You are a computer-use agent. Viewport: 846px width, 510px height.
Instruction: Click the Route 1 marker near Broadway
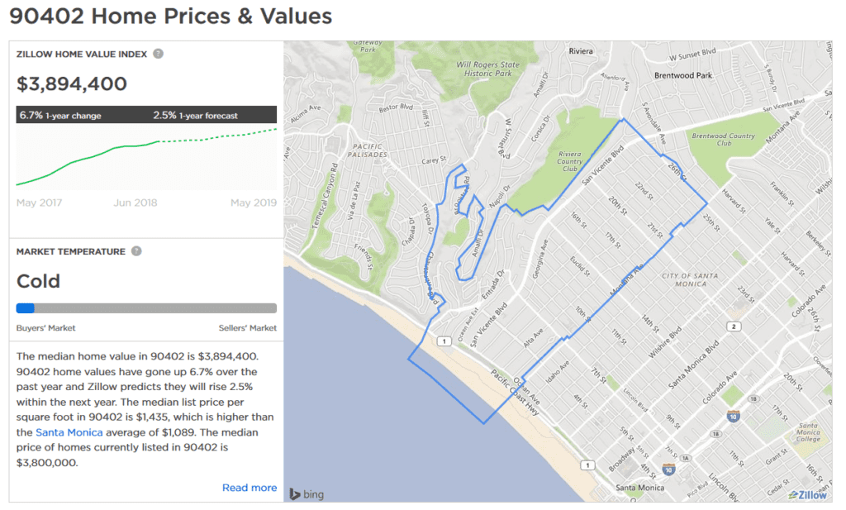(587, 465)
